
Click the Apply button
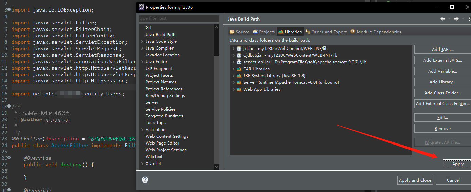[x=457, y=164]
